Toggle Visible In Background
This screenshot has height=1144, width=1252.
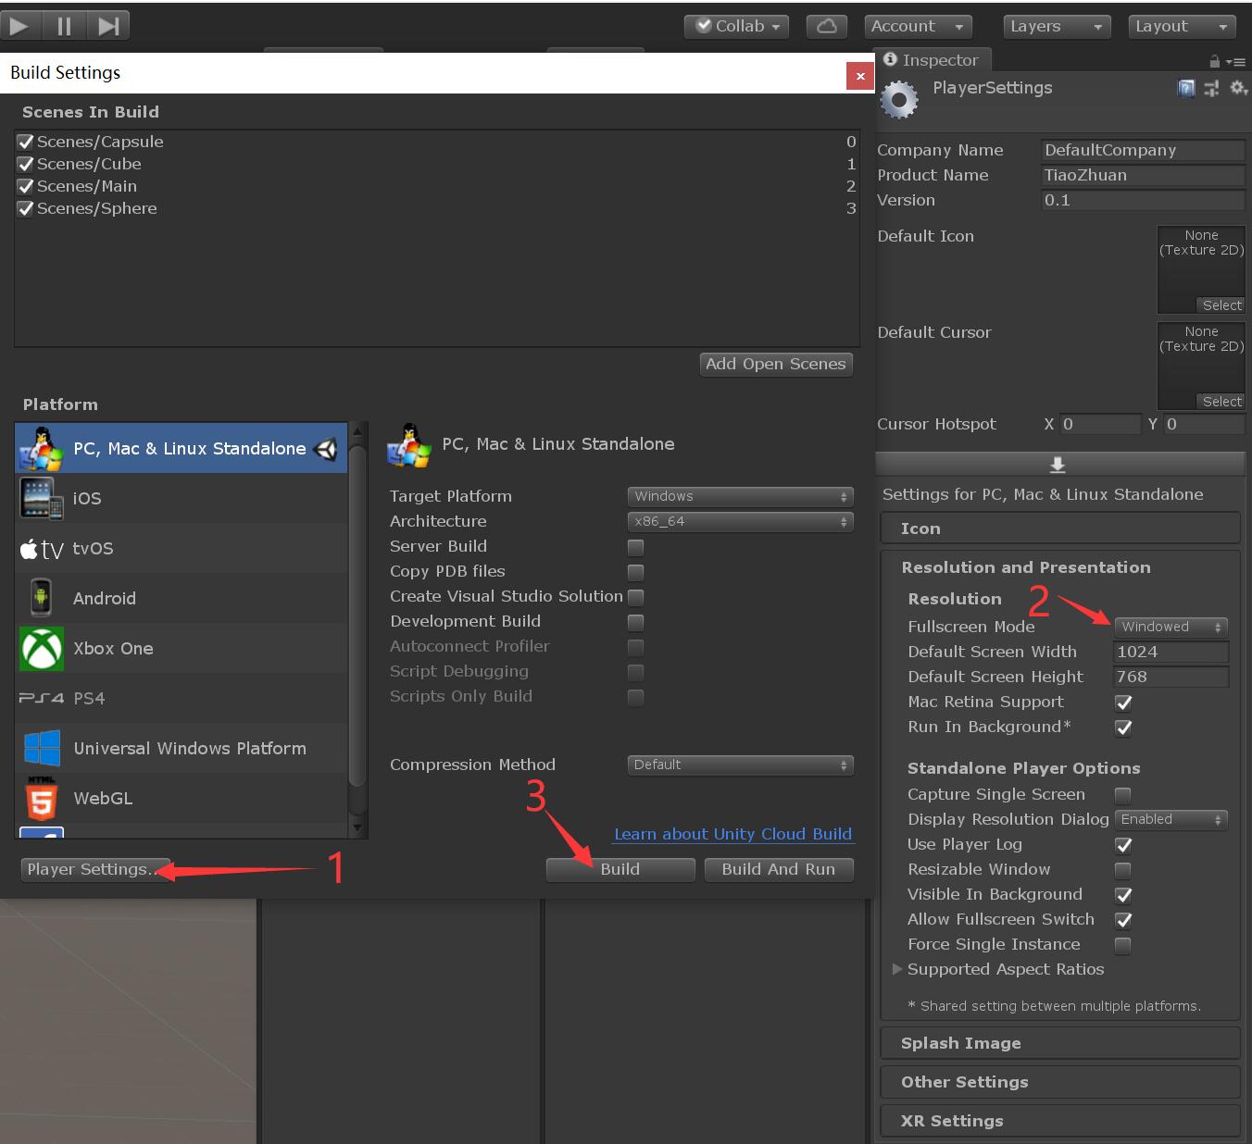pyautogui.click(x=1123, y=895)
